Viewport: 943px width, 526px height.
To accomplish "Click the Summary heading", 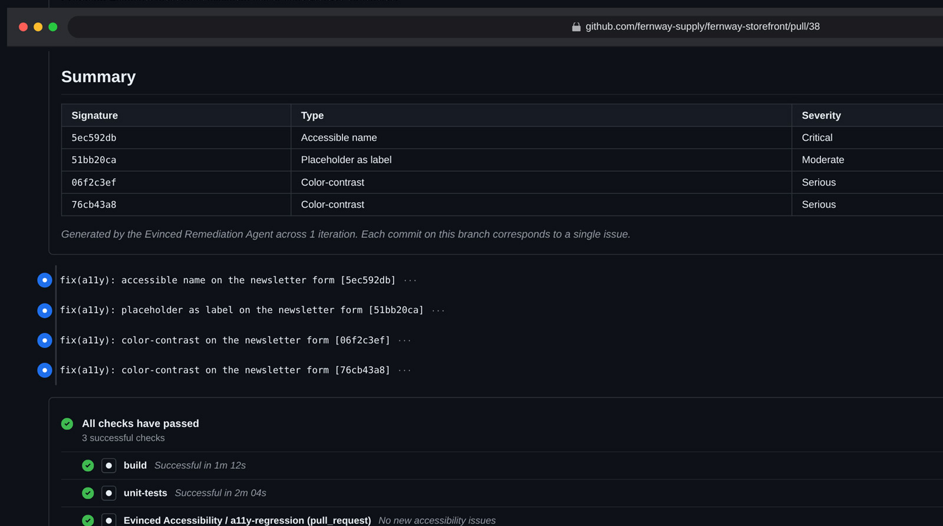I will coord(98,77).
